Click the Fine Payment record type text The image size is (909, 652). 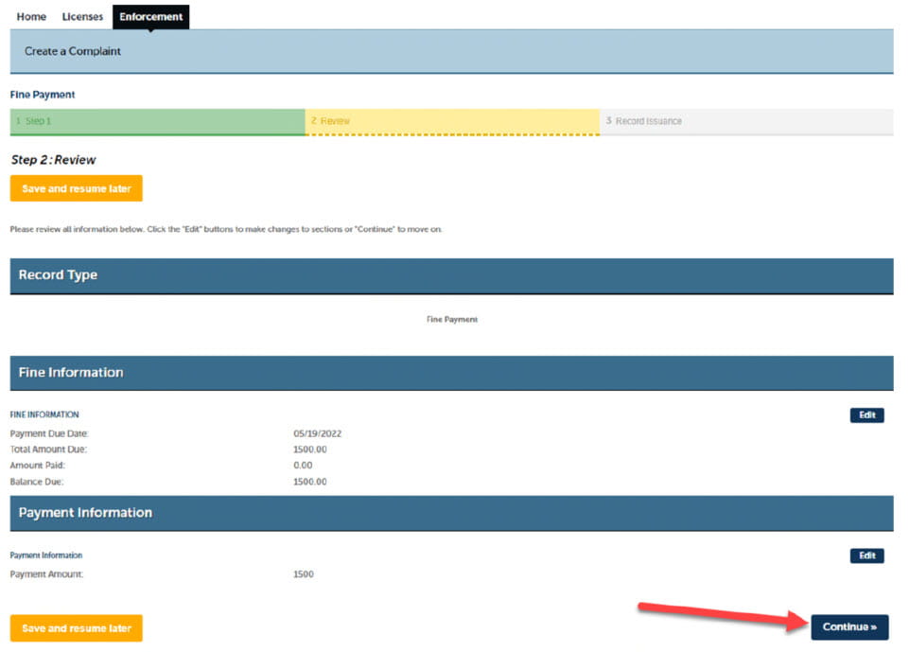pos(452,320)
